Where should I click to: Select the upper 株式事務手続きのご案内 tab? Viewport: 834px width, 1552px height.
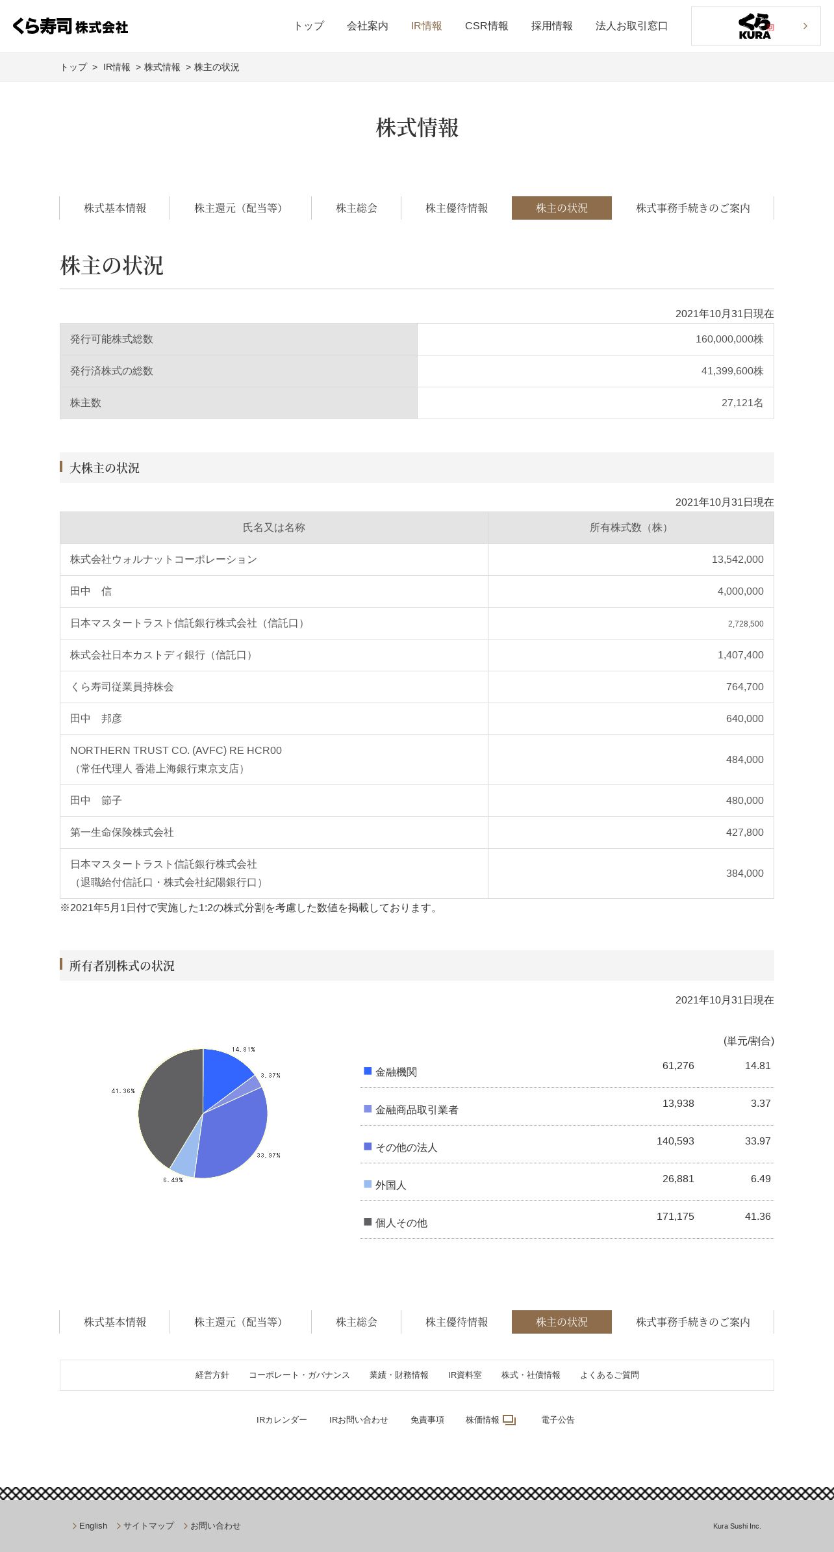[x=693, y=208]
